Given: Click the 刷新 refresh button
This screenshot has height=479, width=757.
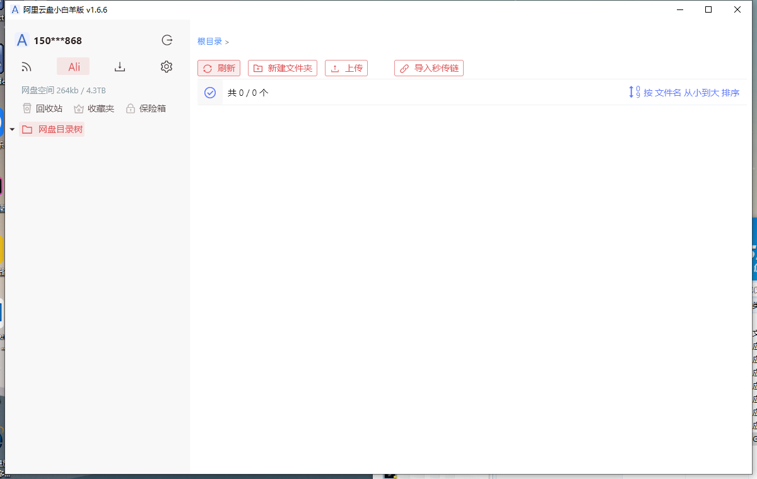Looking at the screenshot, I should [x=219, y=67].
